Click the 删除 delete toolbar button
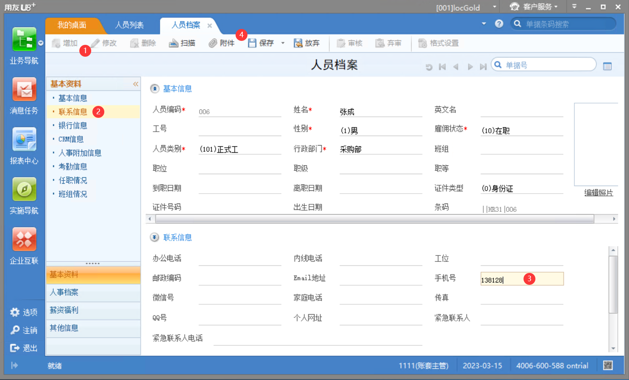The width and height of the screenshot is (629, 380). [x=143, y=43]
